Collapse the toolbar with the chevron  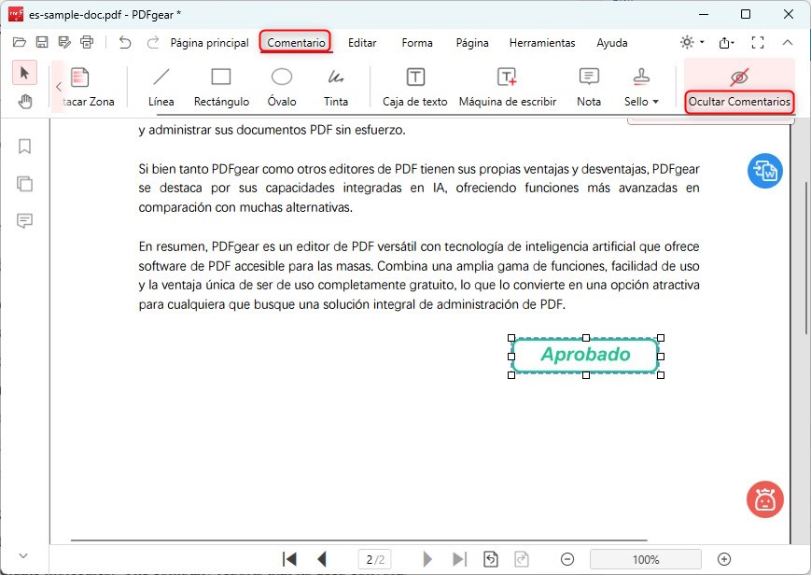tap(787, 42)
